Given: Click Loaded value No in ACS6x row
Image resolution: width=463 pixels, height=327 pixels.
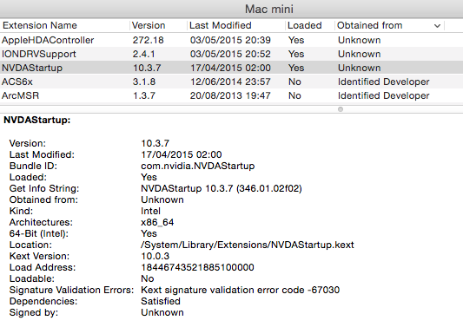Looking at the screenshot, I should click(294, 82).
